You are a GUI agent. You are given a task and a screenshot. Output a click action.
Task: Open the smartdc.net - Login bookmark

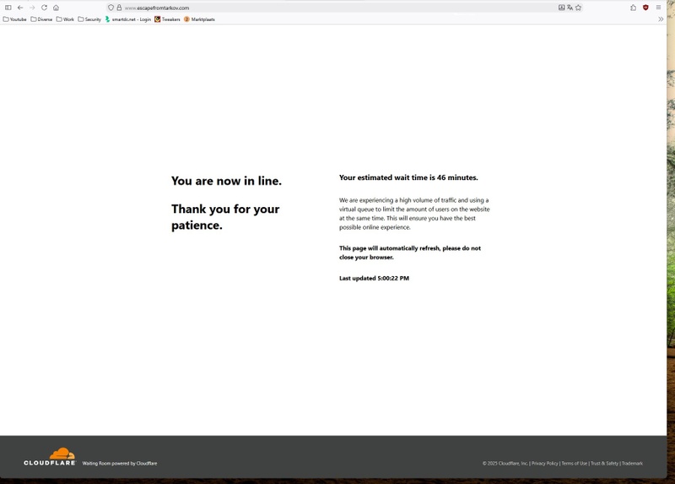point(128,19)
